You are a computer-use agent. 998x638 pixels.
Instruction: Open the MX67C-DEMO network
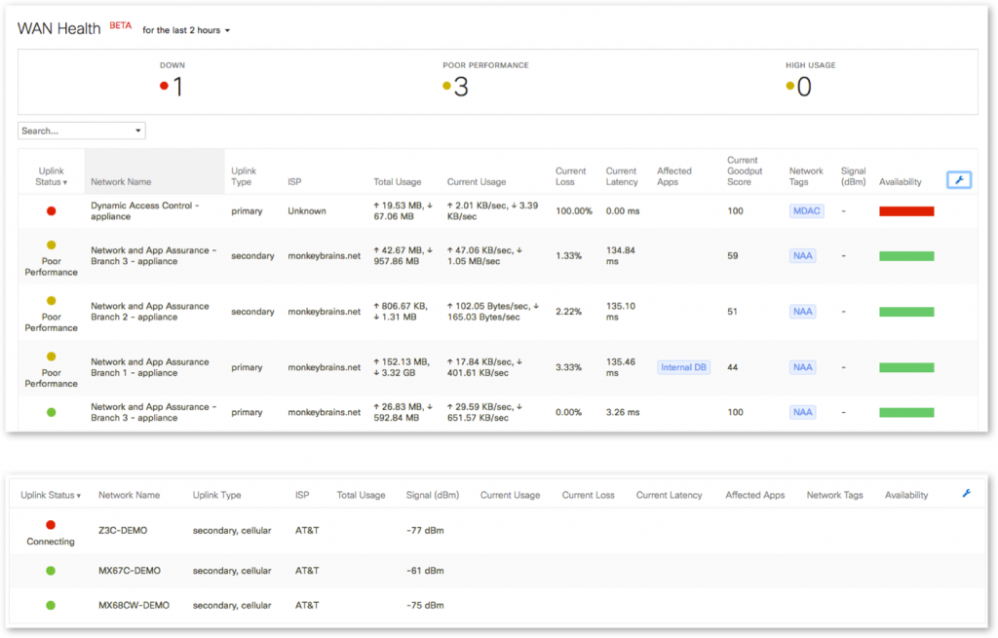[x=130, y=571]
